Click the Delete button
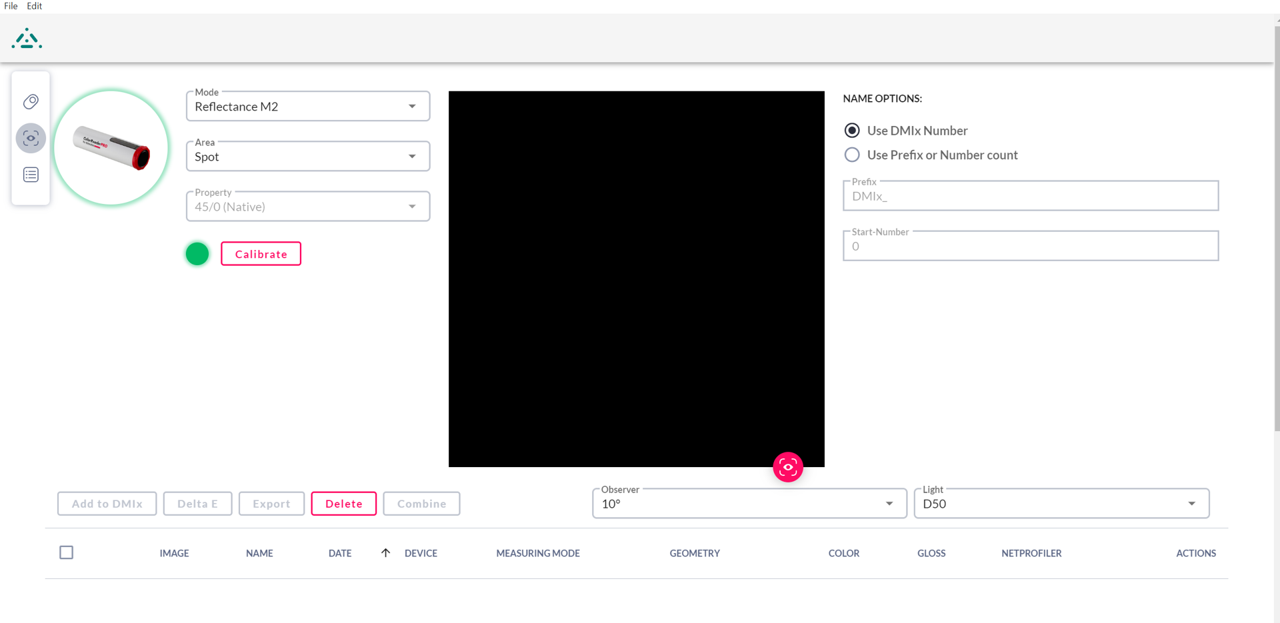1280x623 pixels. [344, 504]
